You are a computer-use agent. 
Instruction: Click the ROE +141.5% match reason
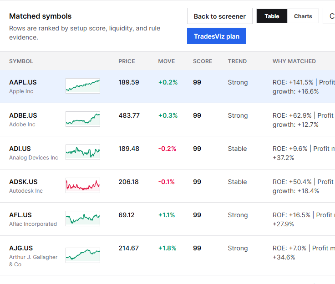304,87
